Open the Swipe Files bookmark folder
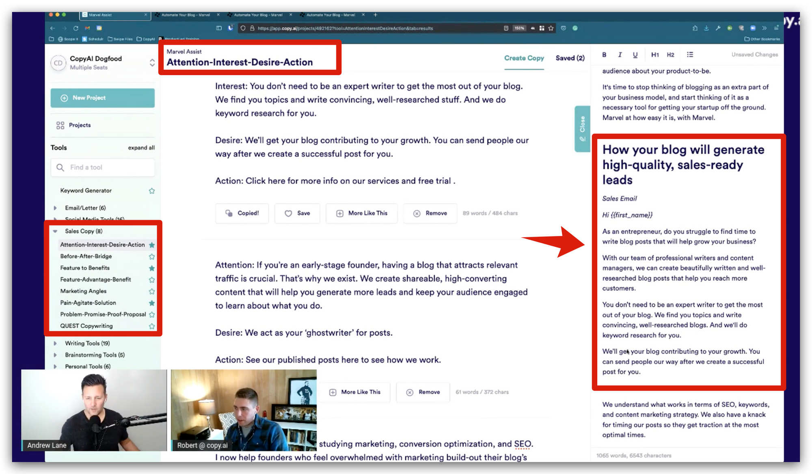 point(120,39)
